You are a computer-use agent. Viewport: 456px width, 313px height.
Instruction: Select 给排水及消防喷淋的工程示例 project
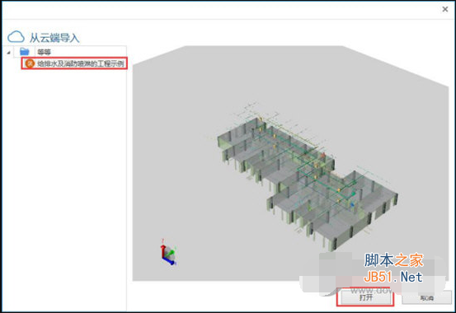(74, 63)
